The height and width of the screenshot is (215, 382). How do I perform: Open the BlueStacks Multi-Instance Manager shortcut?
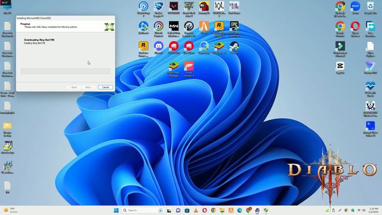pos(174,69)
